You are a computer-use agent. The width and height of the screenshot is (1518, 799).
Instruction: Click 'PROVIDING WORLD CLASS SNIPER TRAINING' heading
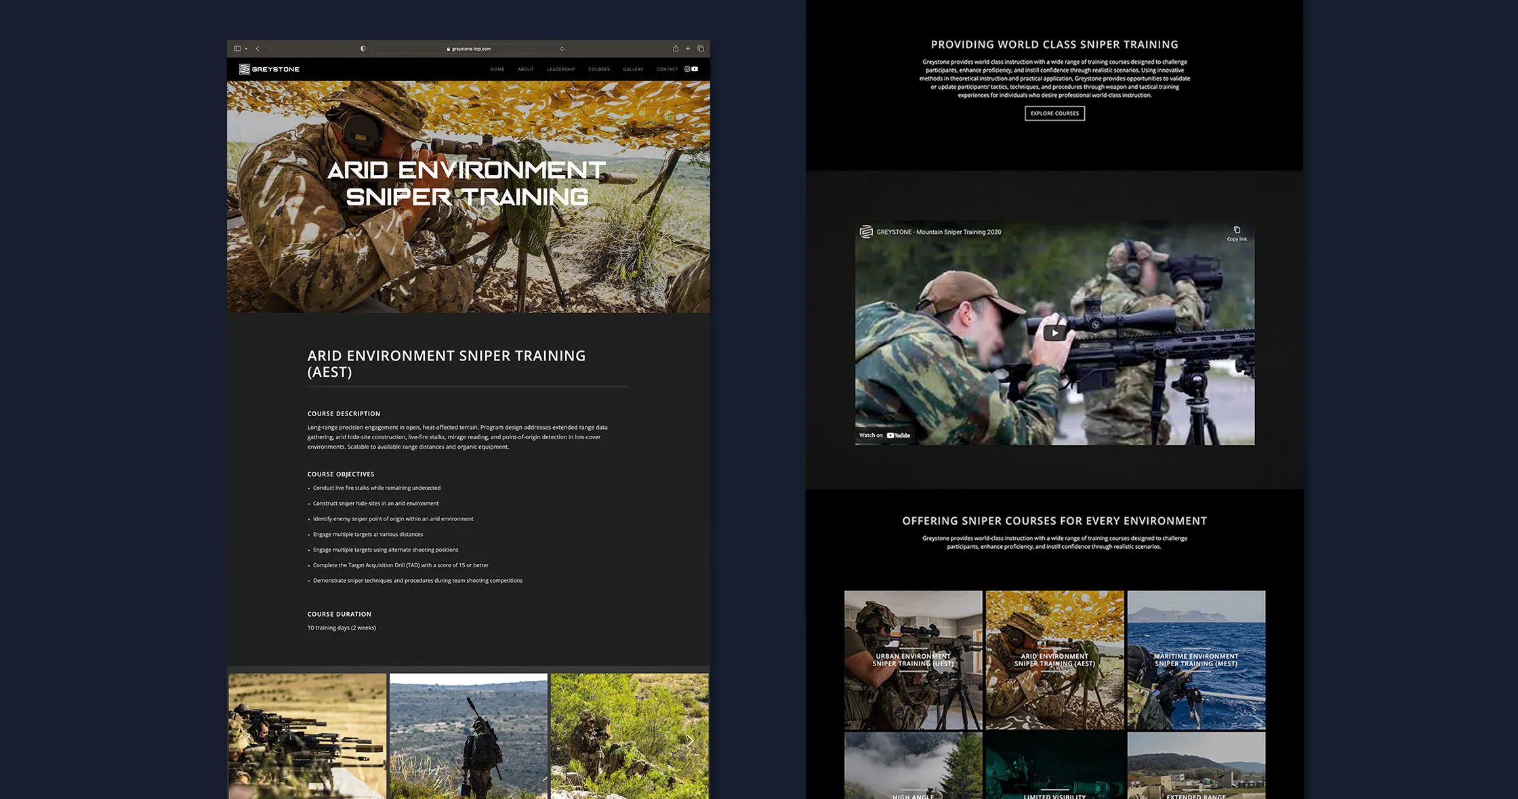tap(1054, 45)
